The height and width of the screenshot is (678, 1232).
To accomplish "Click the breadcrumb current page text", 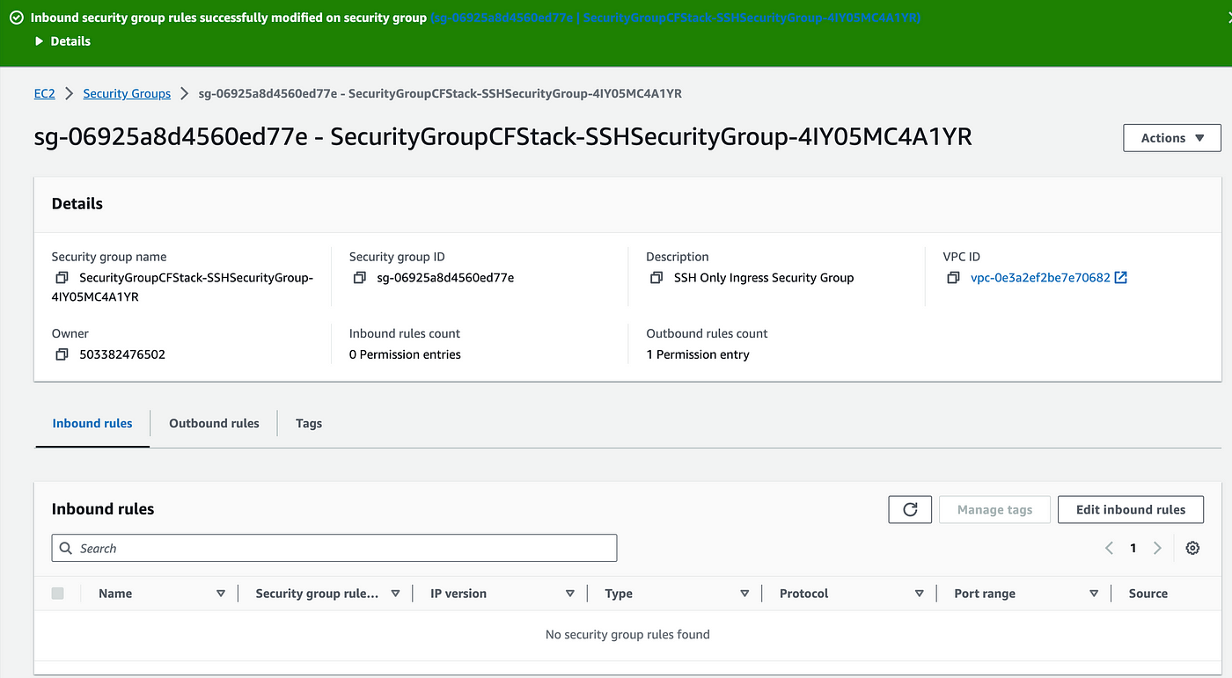I will 440,93.
